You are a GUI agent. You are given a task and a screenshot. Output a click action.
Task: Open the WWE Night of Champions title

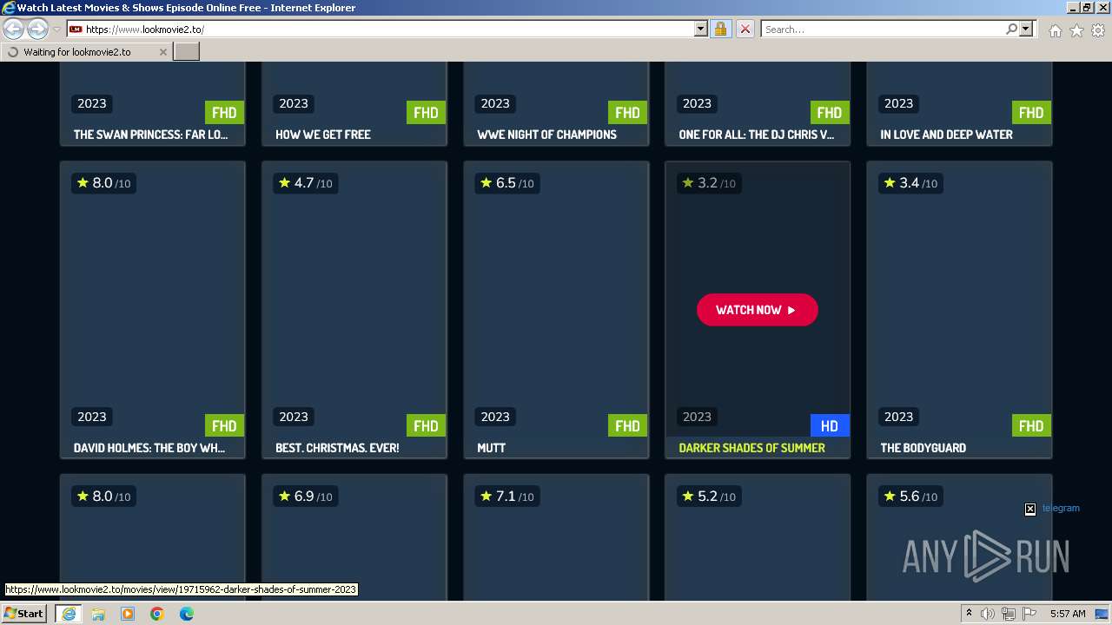click(546, 135)
